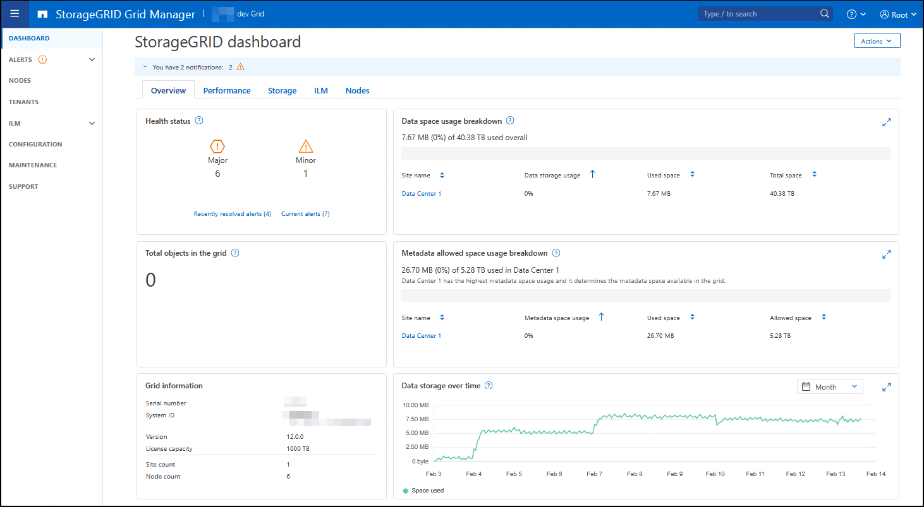Click the license capacity 1000 TB
The image size is (924, 507).
click(x=298, y=449)
